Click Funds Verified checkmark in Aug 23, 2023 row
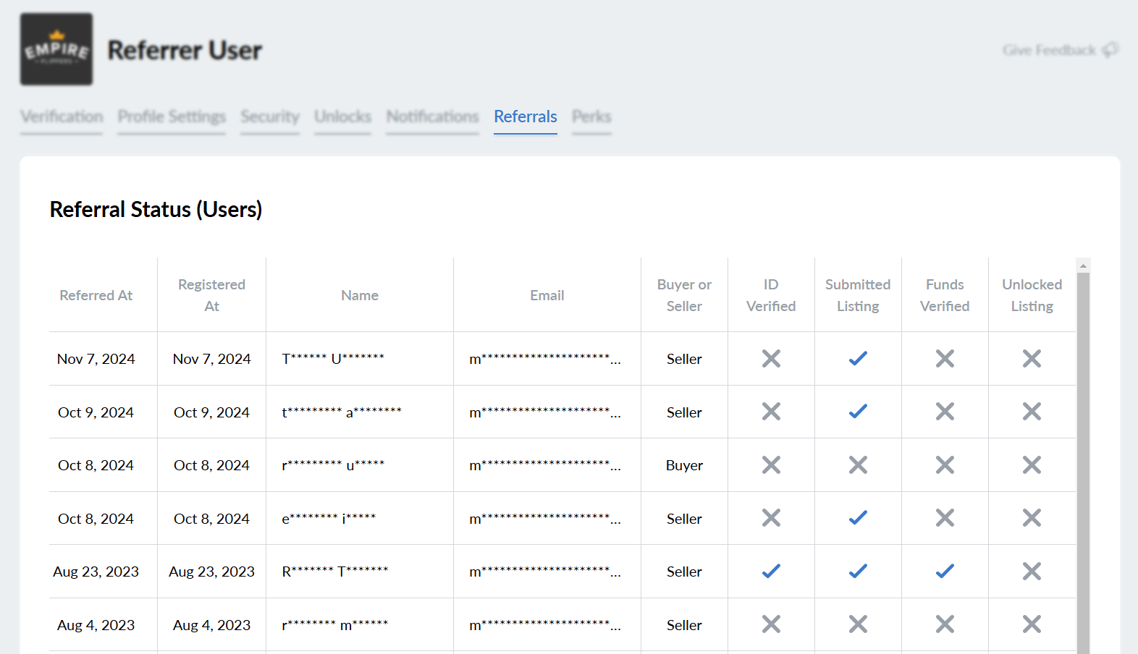1138x654 pixels. pos(945,572)
